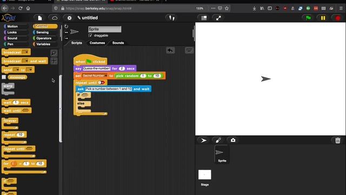Take a camera snapshot for new sprite
This screenshot has height=195, width=346.
click(x=233, y=140)
